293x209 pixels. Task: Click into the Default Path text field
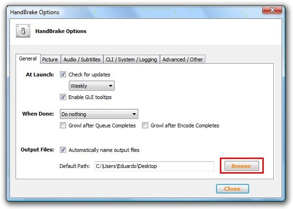click(x=154, y=166)
